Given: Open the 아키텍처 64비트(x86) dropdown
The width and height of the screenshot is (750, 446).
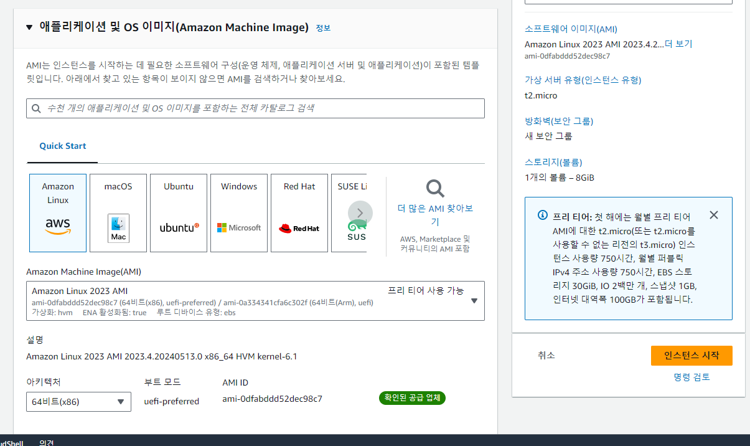Looking at the screenshot, I should pyautogui.click(x=78, y=402).
